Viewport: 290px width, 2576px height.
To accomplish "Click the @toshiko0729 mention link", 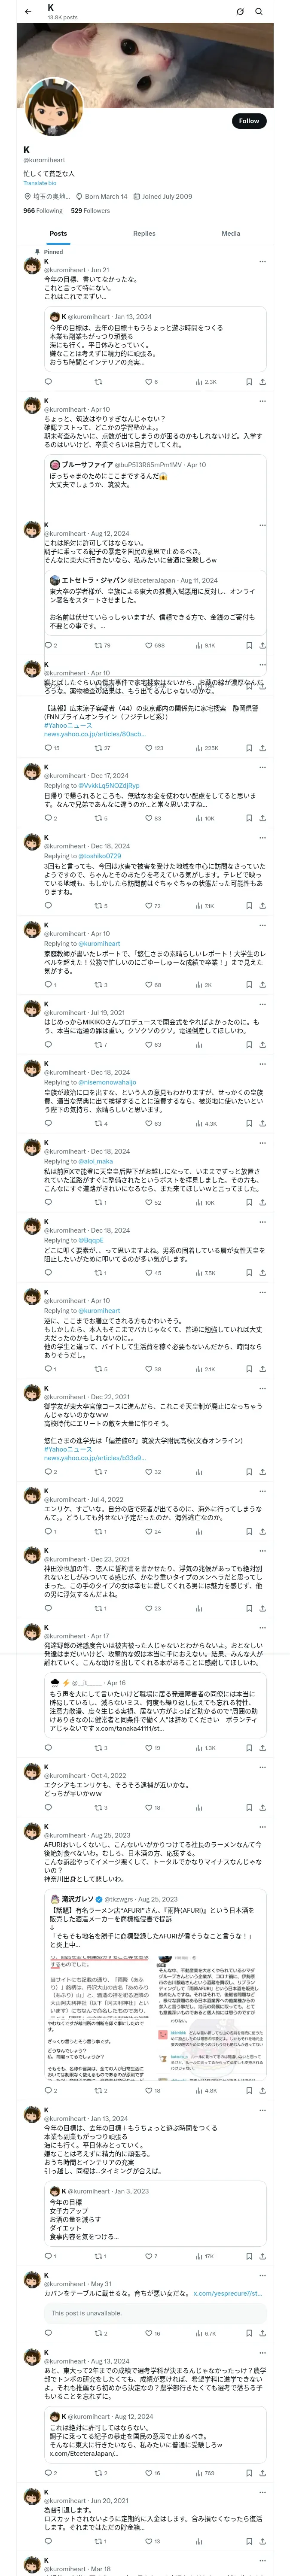I will [x=101, y=856].
